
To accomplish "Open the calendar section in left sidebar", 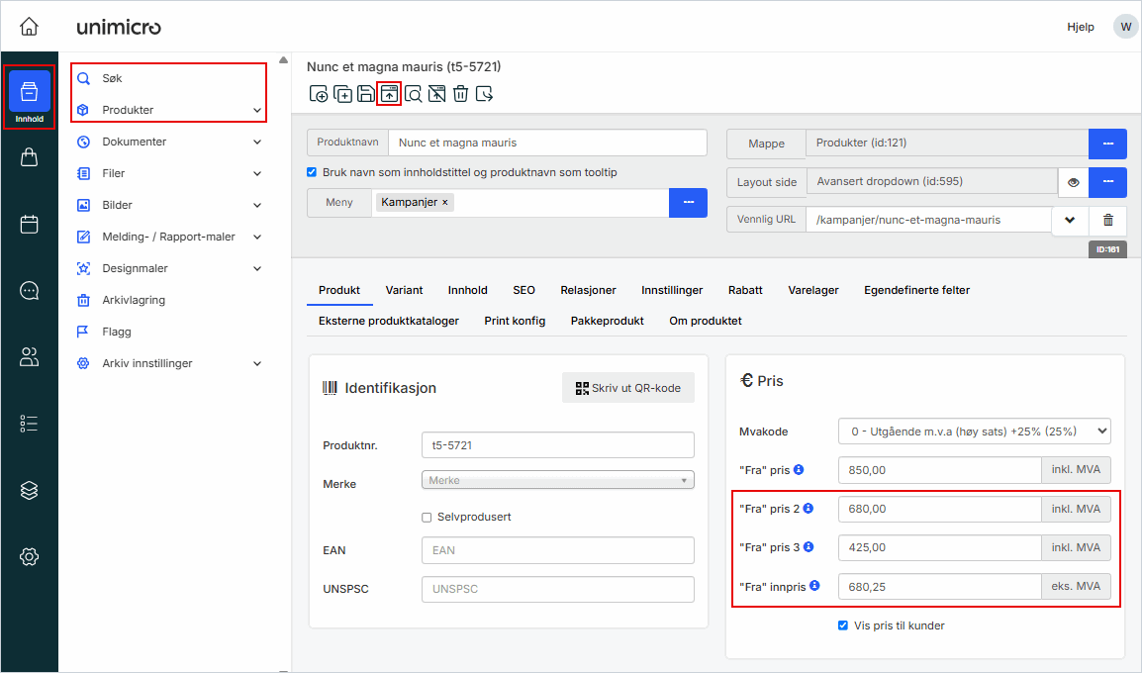I will click(x=30, y=224).
